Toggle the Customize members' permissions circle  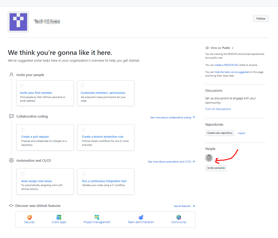coord(82,85)
